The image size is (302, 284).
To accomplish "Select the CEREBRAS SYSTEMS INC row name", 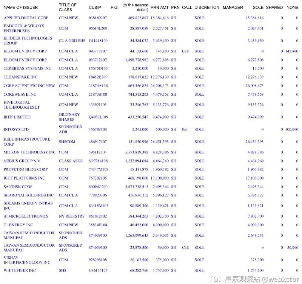I will pos(27,68).
